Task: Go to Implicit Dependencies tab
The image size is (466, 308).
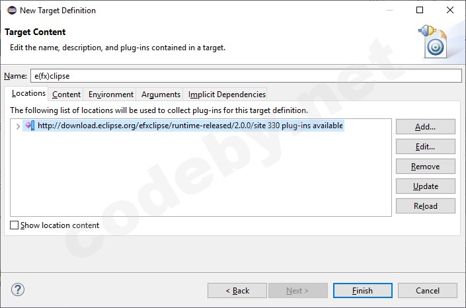Action: [227, 95]
